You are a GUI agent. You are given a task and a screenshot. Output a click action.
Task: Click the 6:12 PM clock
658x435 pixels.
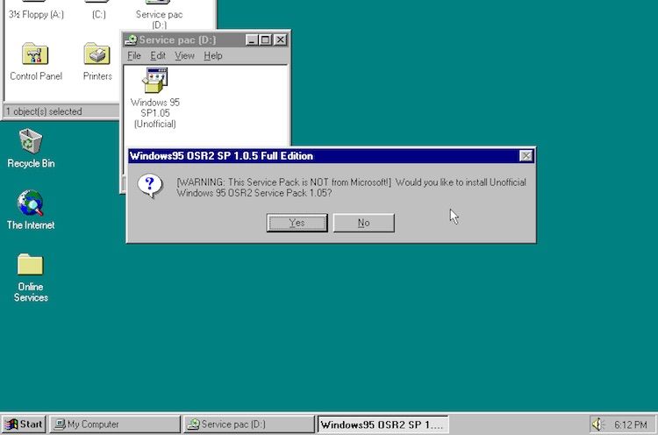(x=630, y=425)
